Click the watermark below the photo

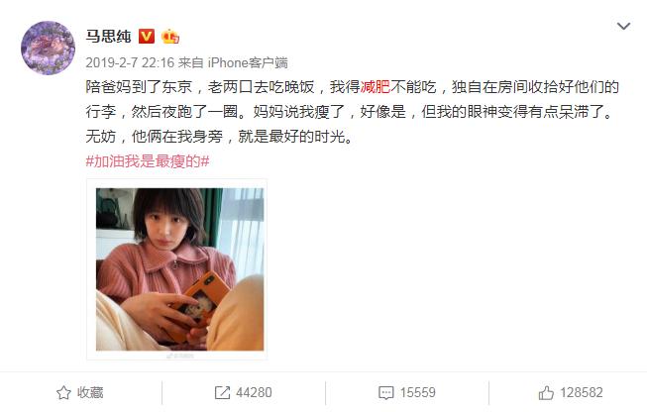point(180,356)
